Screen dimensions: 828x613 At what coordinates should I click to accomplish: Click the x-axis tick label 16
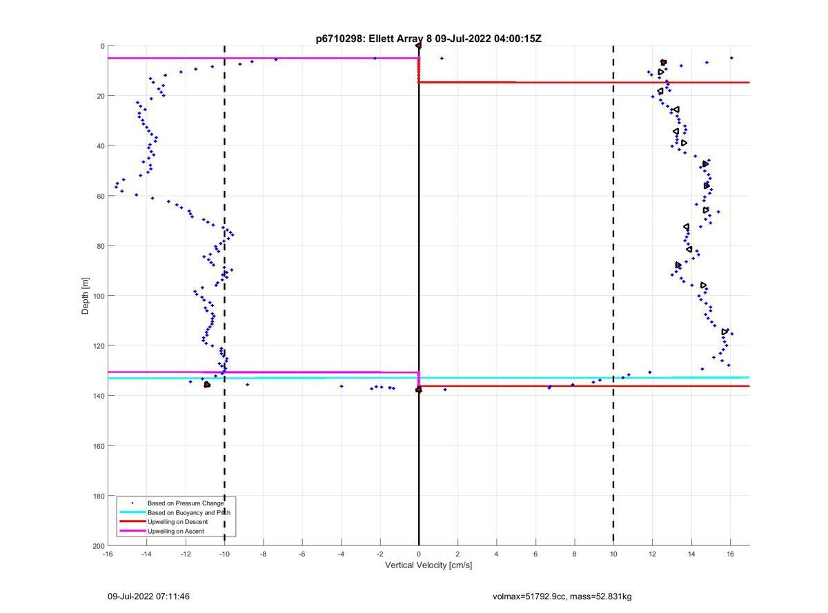click(730, 554)
